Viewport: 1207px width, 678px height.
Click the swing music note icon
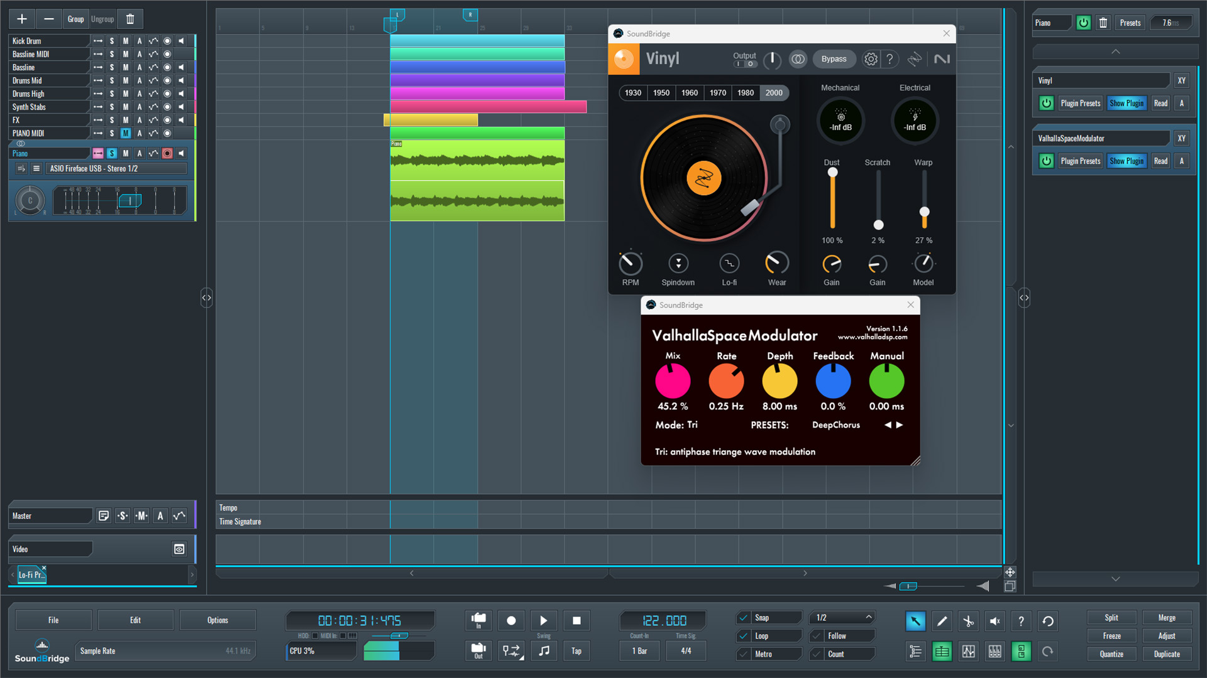pos(544,651)
